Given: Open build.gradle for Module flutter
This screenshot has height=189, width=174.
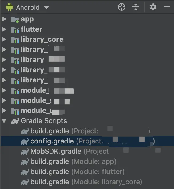Looking at the screenshot, I should pyautogui.click(x=50, y=172).
